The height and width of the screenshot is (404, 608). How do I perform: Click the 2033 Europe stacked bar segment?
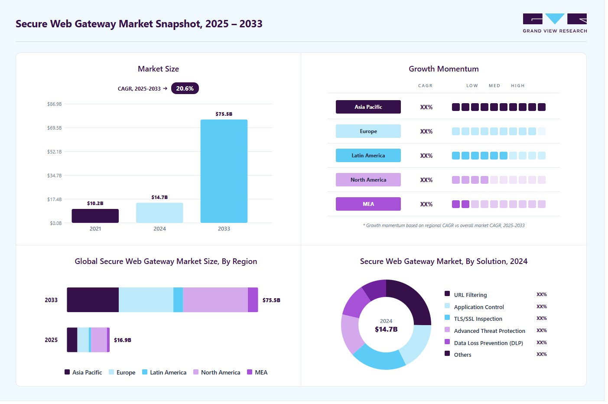click(146, 300)
